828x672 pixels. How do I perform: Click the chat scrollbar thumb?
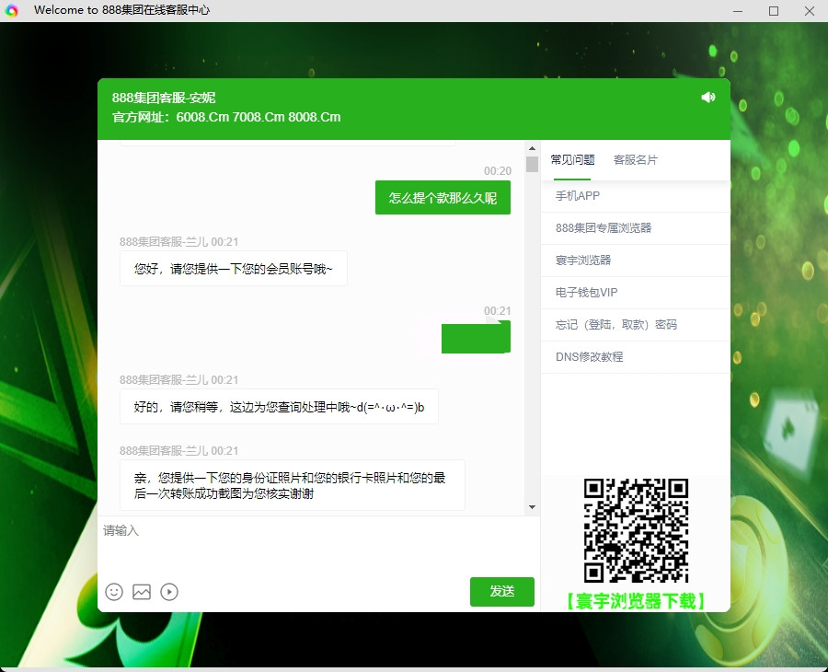coord(532,164)
